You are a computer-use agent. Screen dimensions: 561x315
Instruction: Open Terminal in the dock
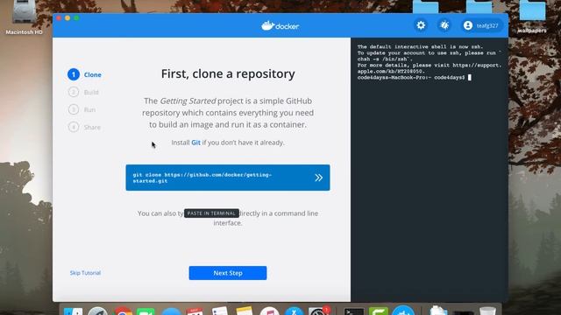click(x=354, y=311)
